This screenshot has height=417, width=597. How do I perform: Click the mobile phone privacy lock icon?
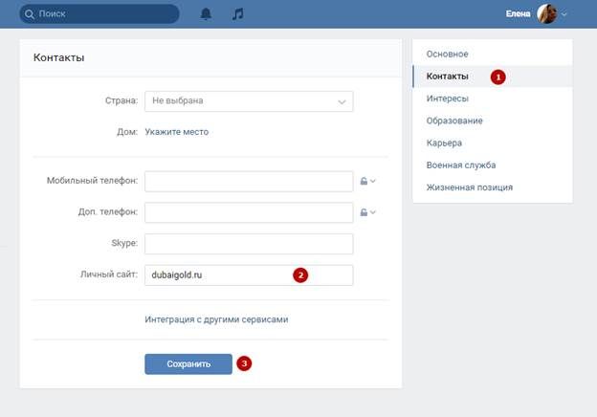(x=364, y=181)
